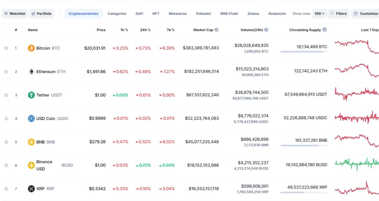
Task: Open the Show rows 100 dropdown
Action: [x=319, y=13]
